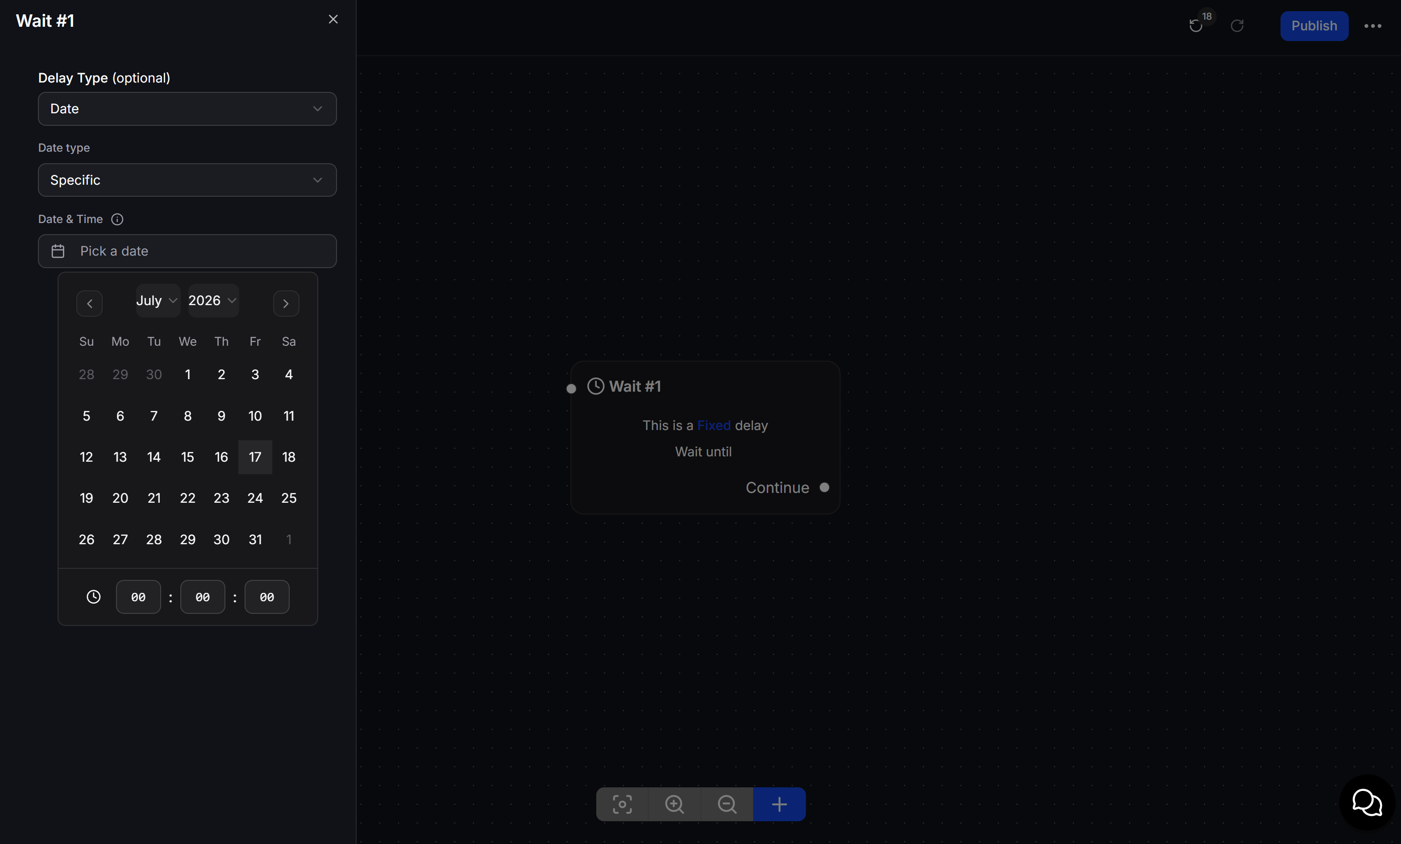Click the calendar icon in date field
The height and width of the screenshot is (844, 1401).
tap(58, 251)
